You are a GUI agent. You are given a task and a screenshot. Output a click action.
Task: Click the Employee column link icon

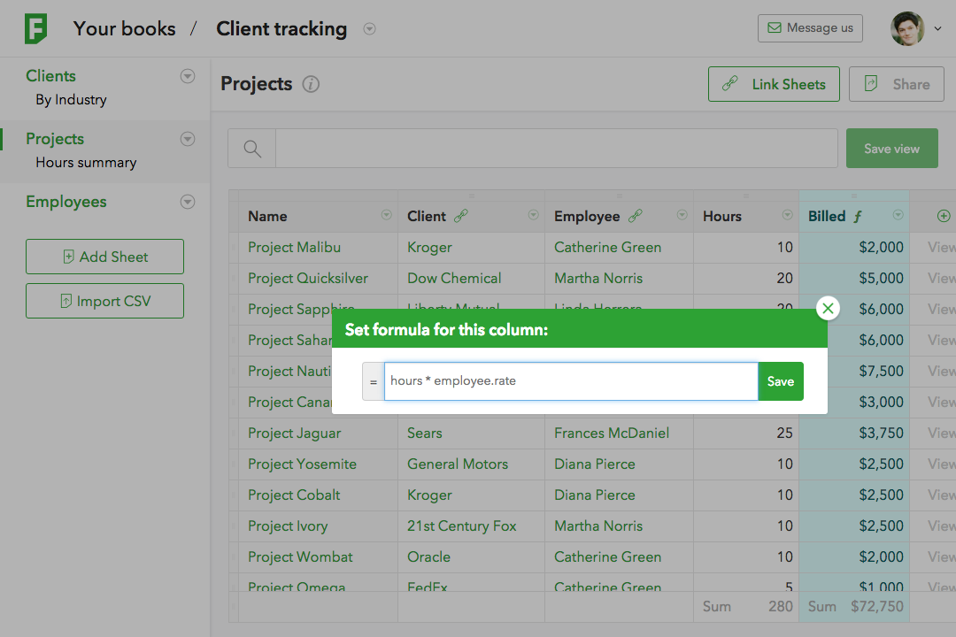(x=636, y=216)
